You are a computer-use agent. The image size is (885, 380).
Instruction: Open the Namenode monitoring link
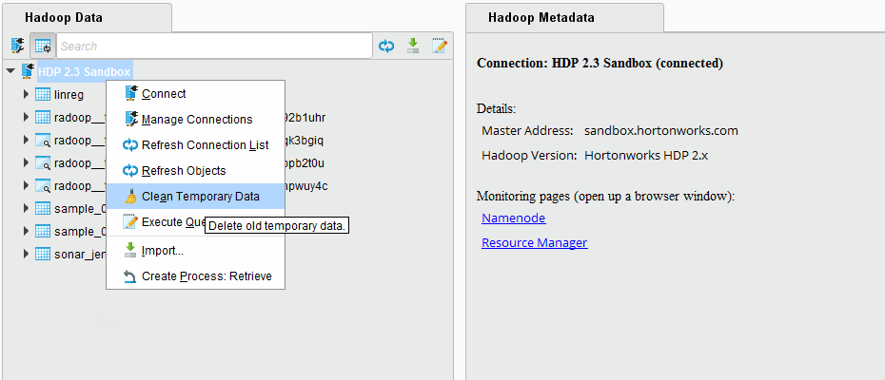513,218
